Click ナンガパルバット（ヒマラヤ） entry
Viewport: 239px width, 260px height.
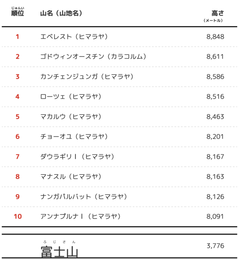pos(84,197)
